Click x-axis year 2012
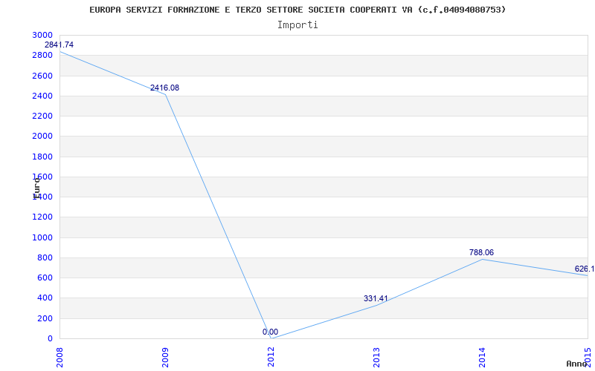This screenshot has width=595, height=371. 271,358
